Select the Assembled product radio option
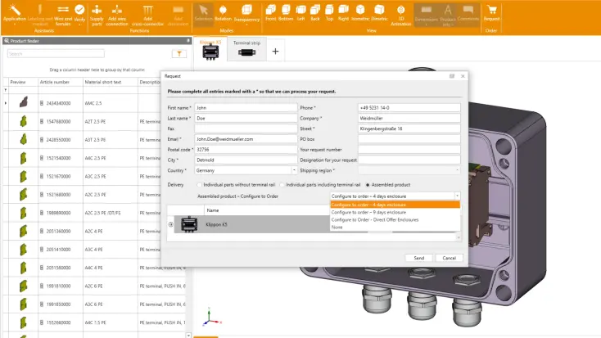Image resolution: width=601 pixels, height=338 pixels. pyautogui.click(x=368, y=185)
